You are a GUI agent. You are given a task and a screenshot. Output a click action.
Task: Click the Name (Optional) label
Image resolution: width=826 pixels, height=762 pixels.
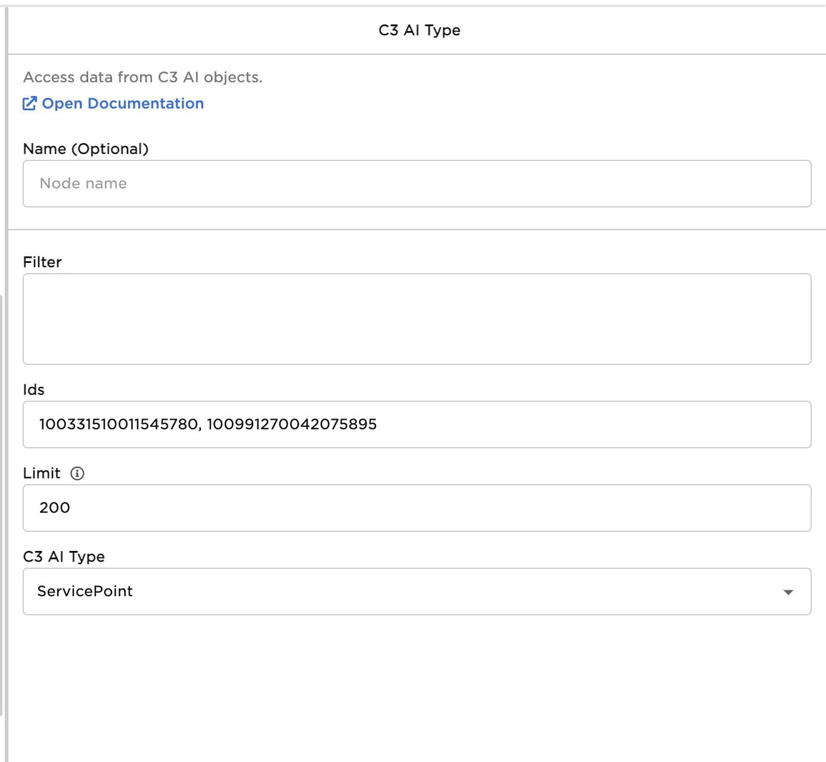tap(86, 149)
